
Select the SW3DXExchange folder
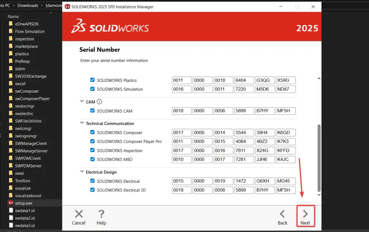[31, 76]
